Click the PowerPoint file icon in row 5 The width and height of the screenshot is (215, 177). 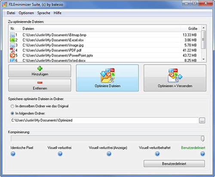pos(12,55)
